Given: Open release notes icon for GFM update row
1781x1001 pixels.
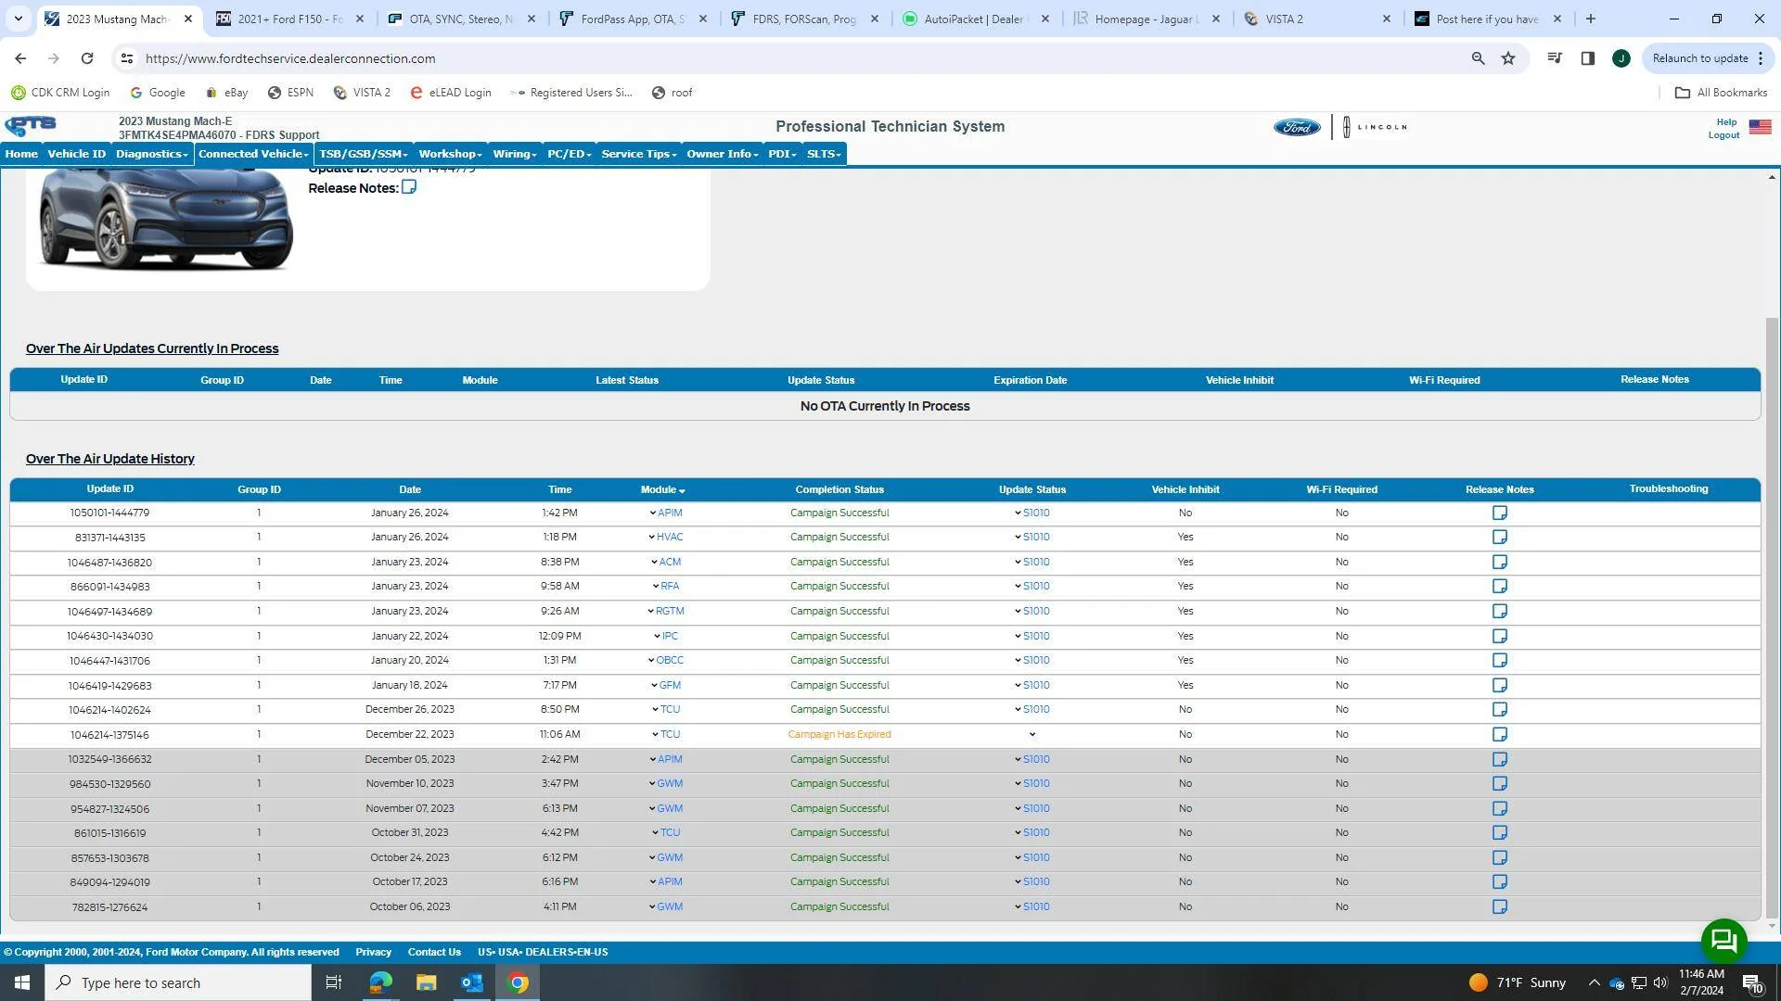Looking at the screenshot, I should coord(1499,685).
